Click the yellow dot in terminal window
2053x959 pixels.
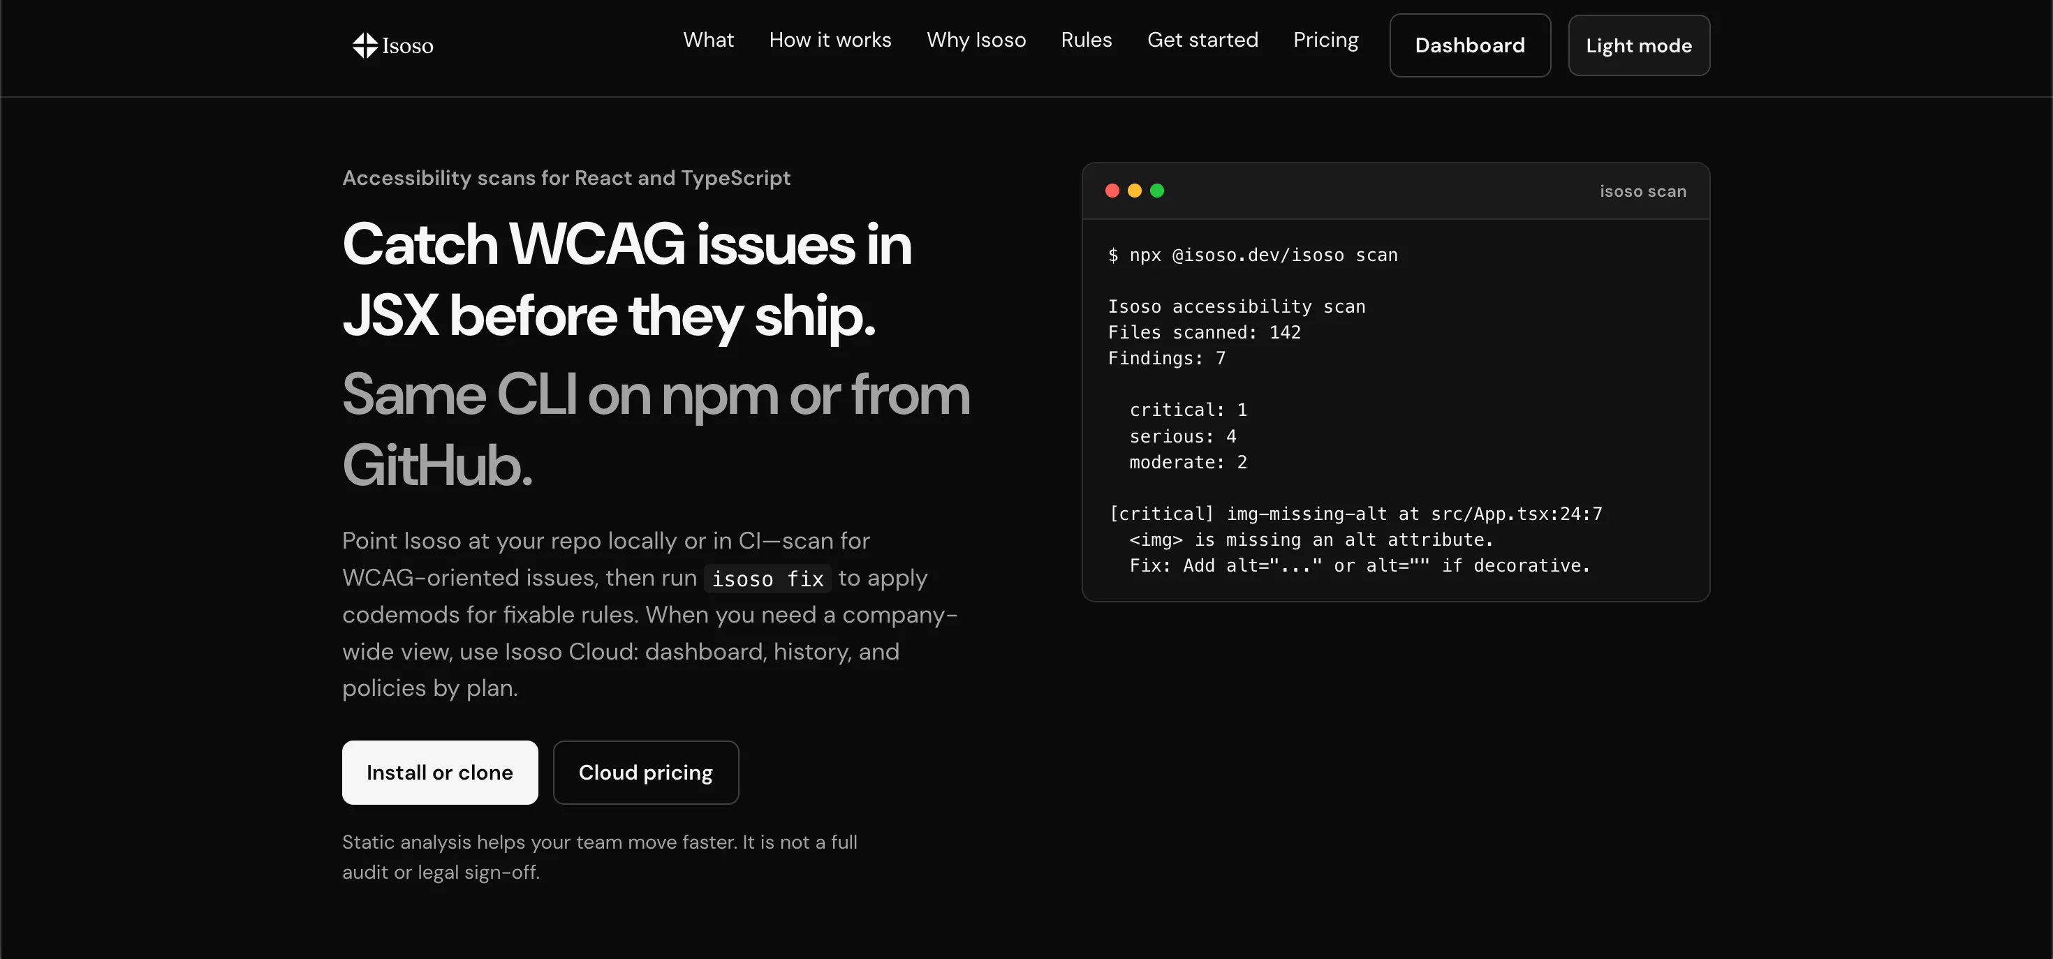[x=1135, y=191]
